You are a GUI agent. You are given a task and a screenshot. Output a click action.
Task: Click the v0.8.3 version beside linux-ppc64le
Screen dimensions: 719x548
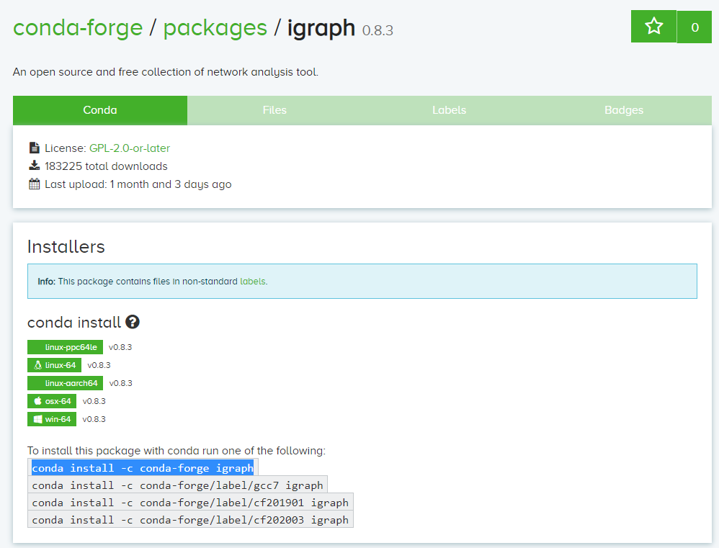[120, 347]
